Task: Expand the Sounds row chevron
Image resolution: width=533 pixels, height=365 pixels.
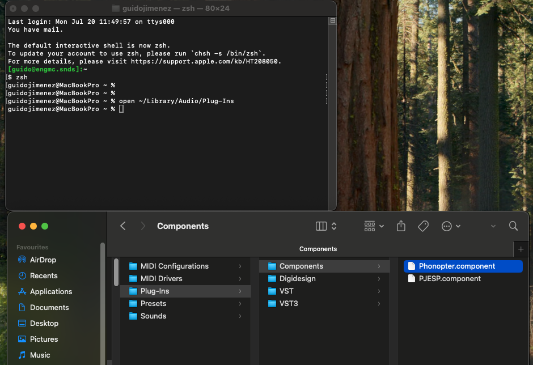Action: (x=240, y=316)
